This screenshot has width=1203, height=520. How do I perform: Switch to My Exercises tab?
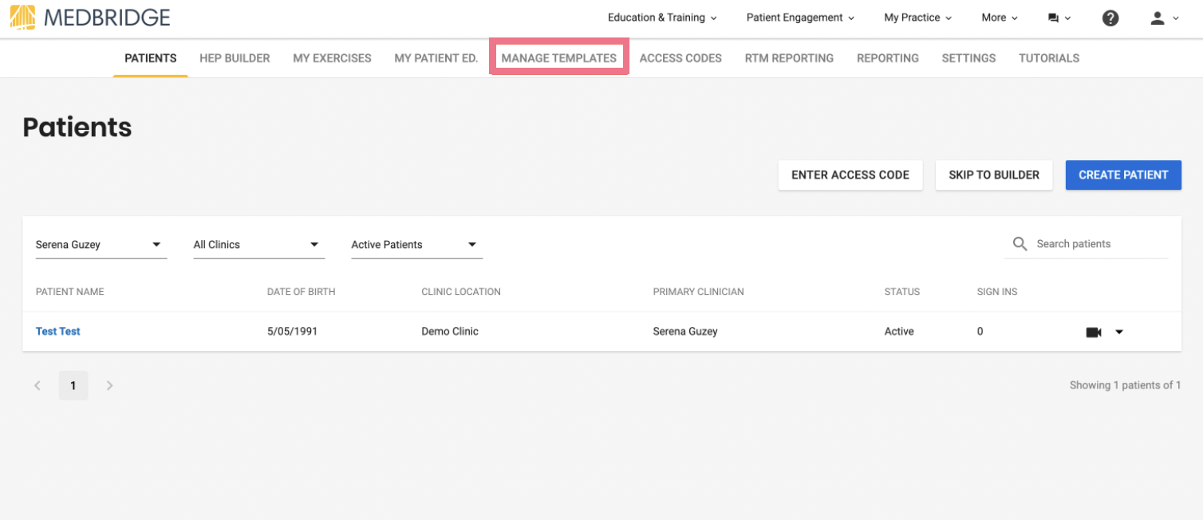click(332, 58)
